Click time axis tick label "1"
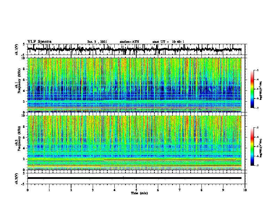Image resolution: width=276 pixels, height=213 pixels. click(49, 190)
